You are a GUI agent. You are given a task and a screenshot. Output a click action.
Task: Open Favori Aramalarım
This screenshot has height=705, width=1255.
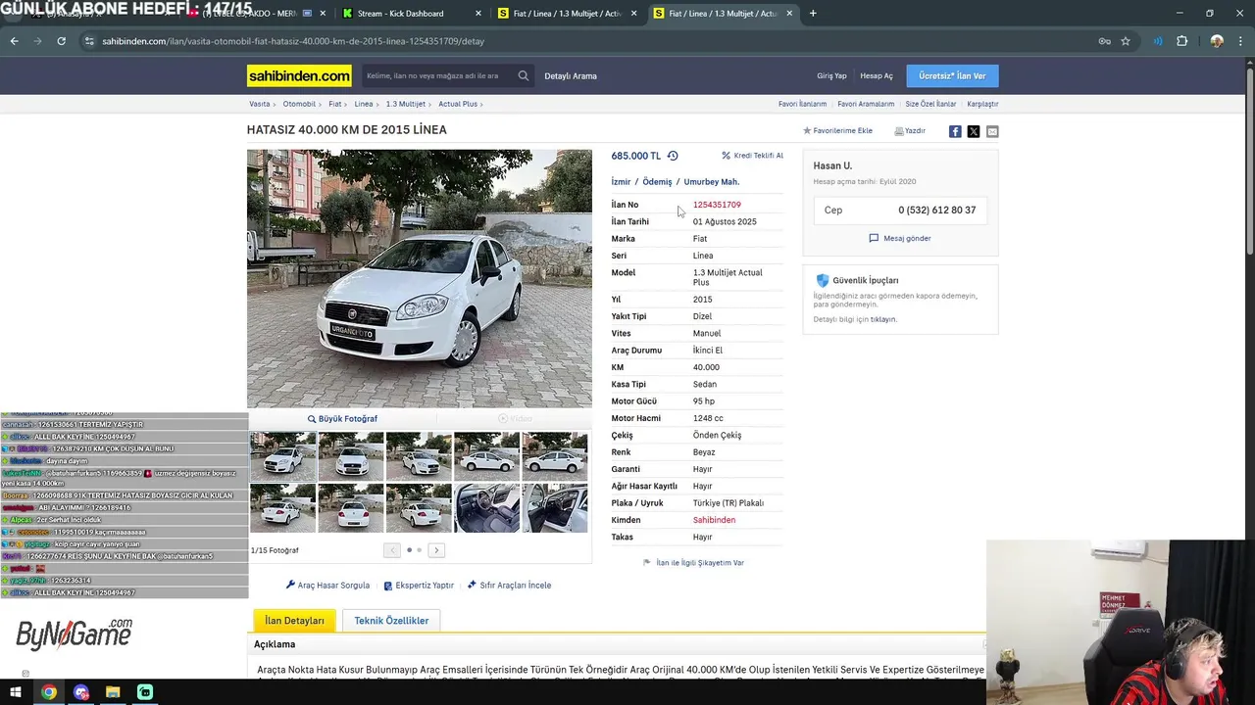click(866, 104)
